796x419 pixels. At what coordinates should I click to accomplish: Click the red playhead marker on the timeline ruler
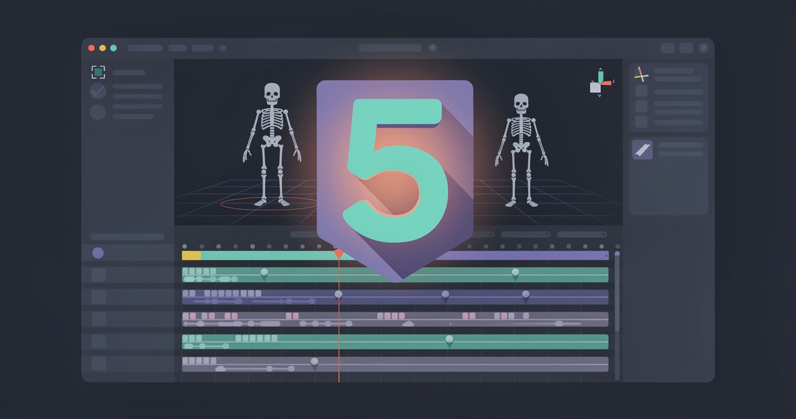pyautogui.click(x=338, y=253)
